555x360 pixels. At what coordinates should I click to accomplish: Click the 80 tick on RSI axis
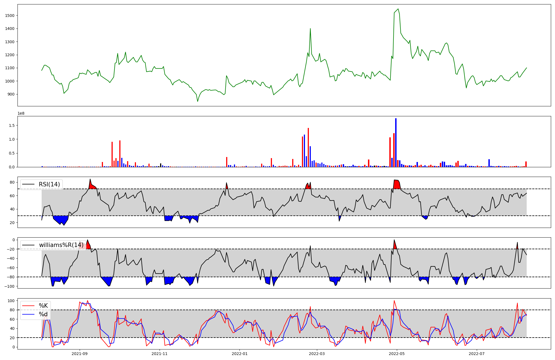point(12,182)
